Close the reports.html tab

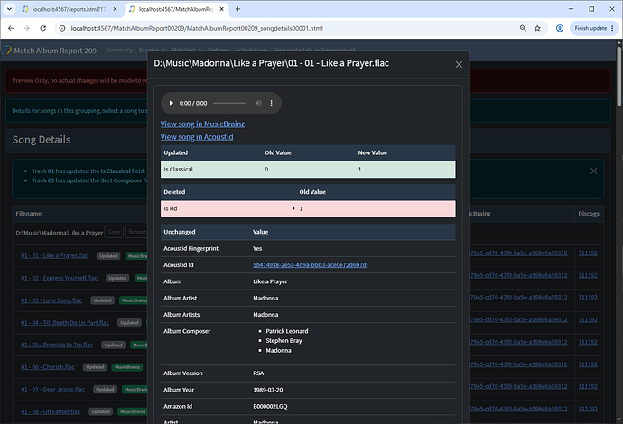pos(115,9)
